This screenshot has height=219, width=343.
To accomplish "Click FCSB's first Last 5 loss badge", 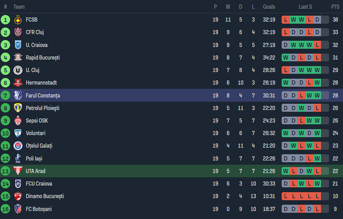I will (286, 20).
